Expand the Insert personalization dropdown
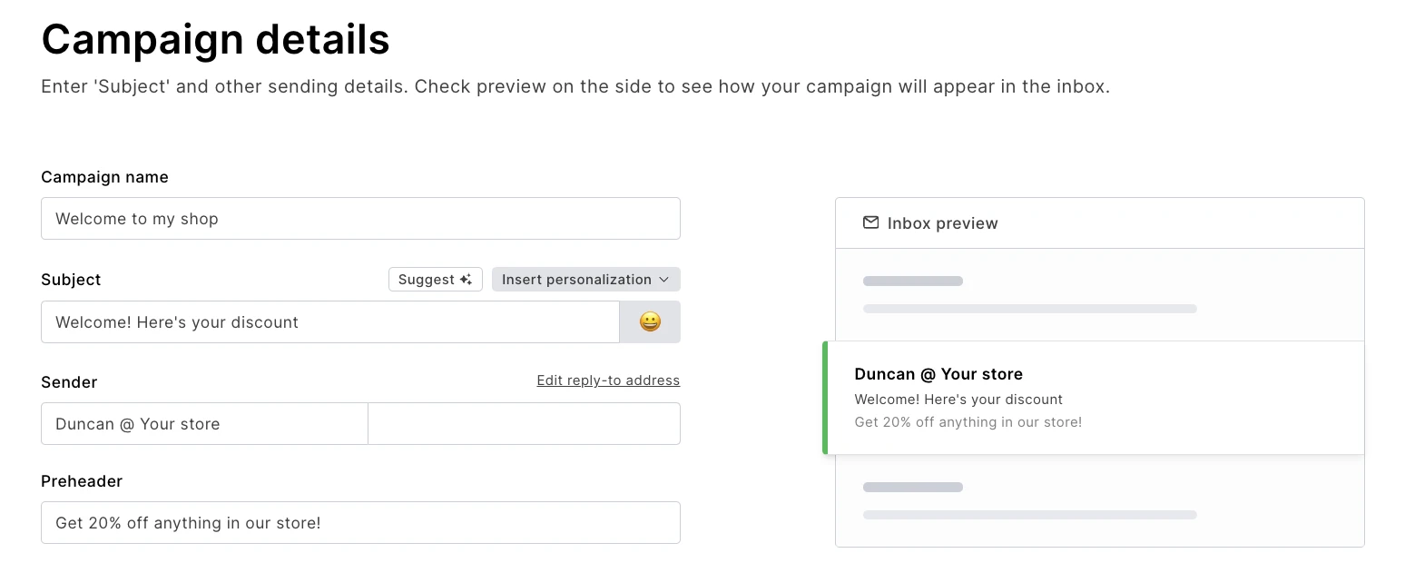This screenshot has width=1405, height=563. click(x=585, y=280)
